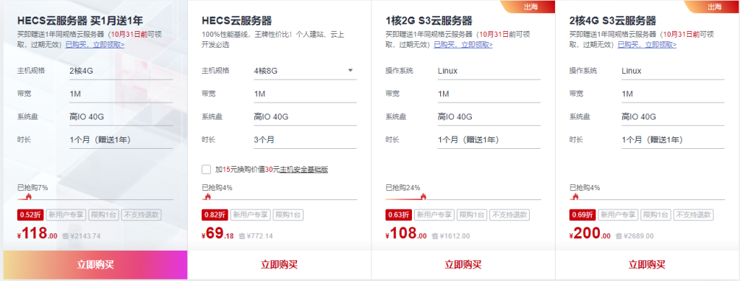
Task: Click the 0.63折 discount tag
Action: click(399, 215)
